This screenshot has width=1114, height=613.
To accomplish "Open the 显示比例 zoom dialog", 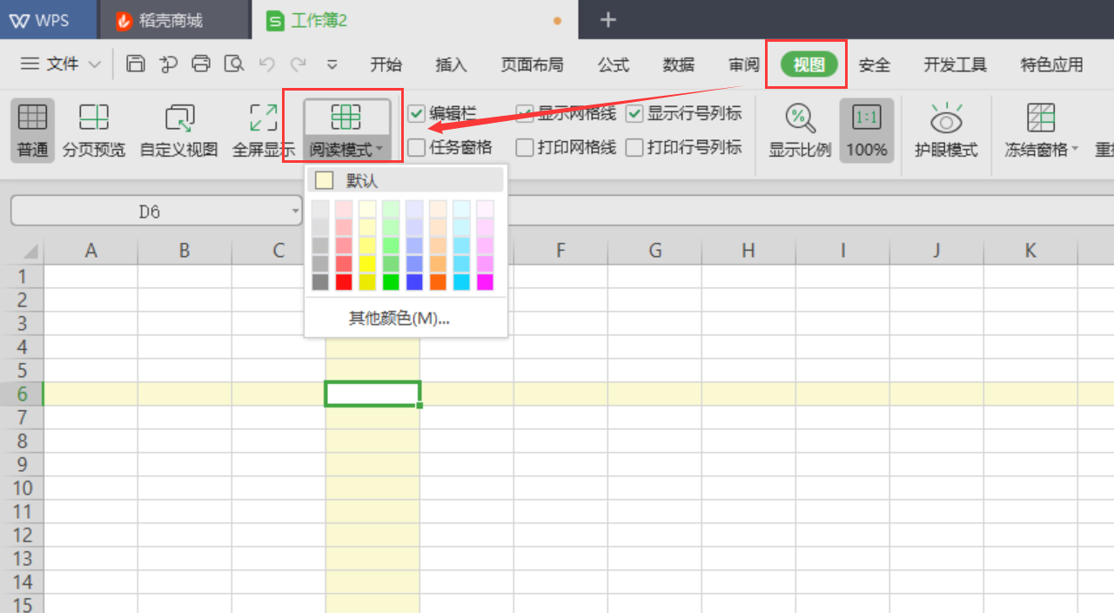I will point(799,130).
